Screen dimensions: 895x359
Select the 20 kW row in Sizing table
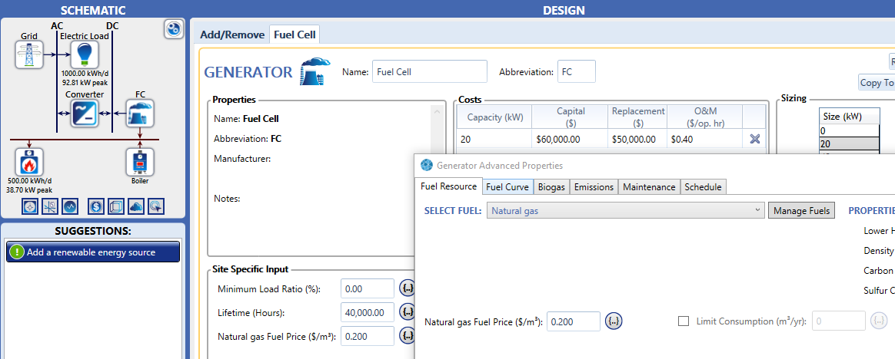click(x=848, y=143)
